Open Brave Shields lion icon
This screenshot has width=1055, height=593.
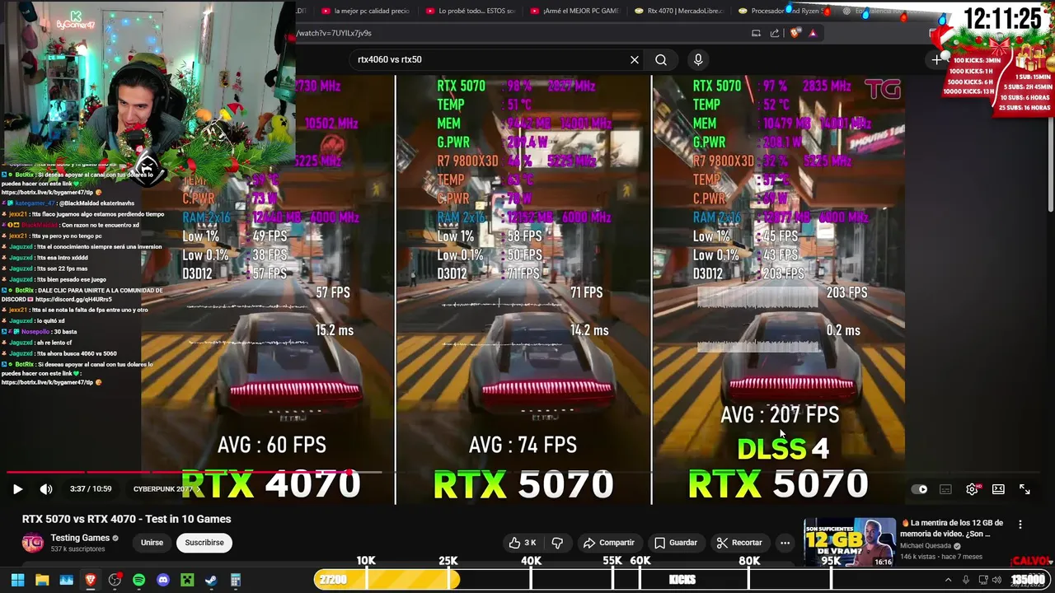click(795, 33)
